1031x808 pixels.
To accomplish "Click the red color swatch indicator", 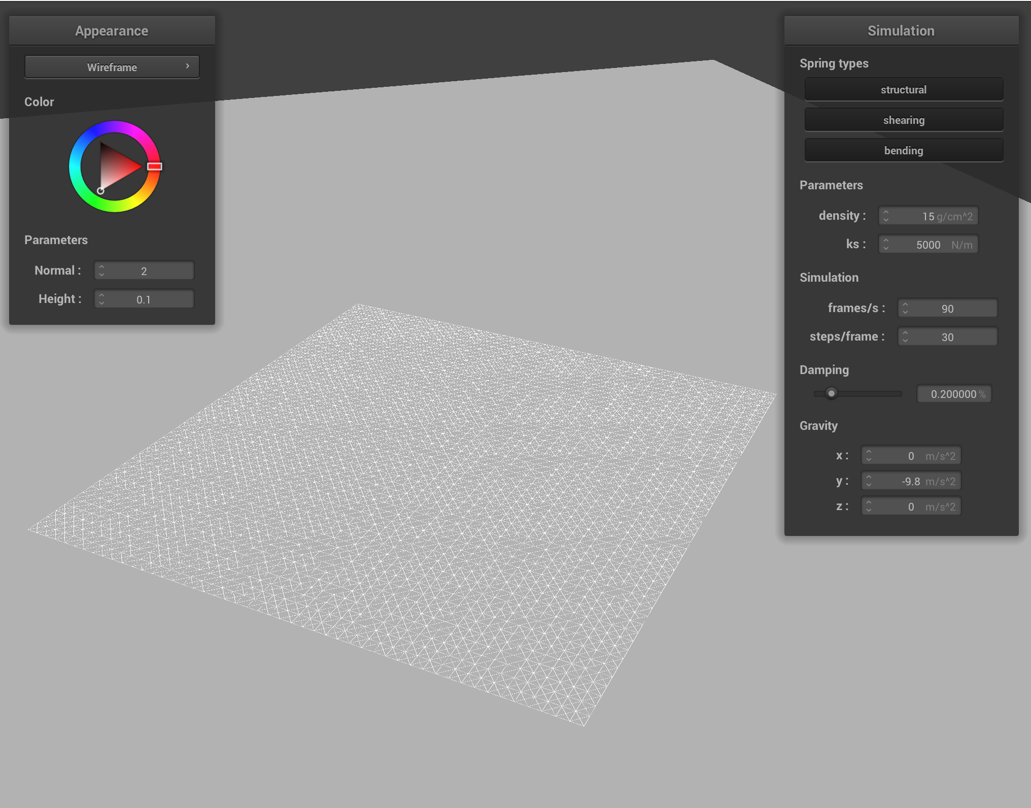I will (x=154, y=165).
